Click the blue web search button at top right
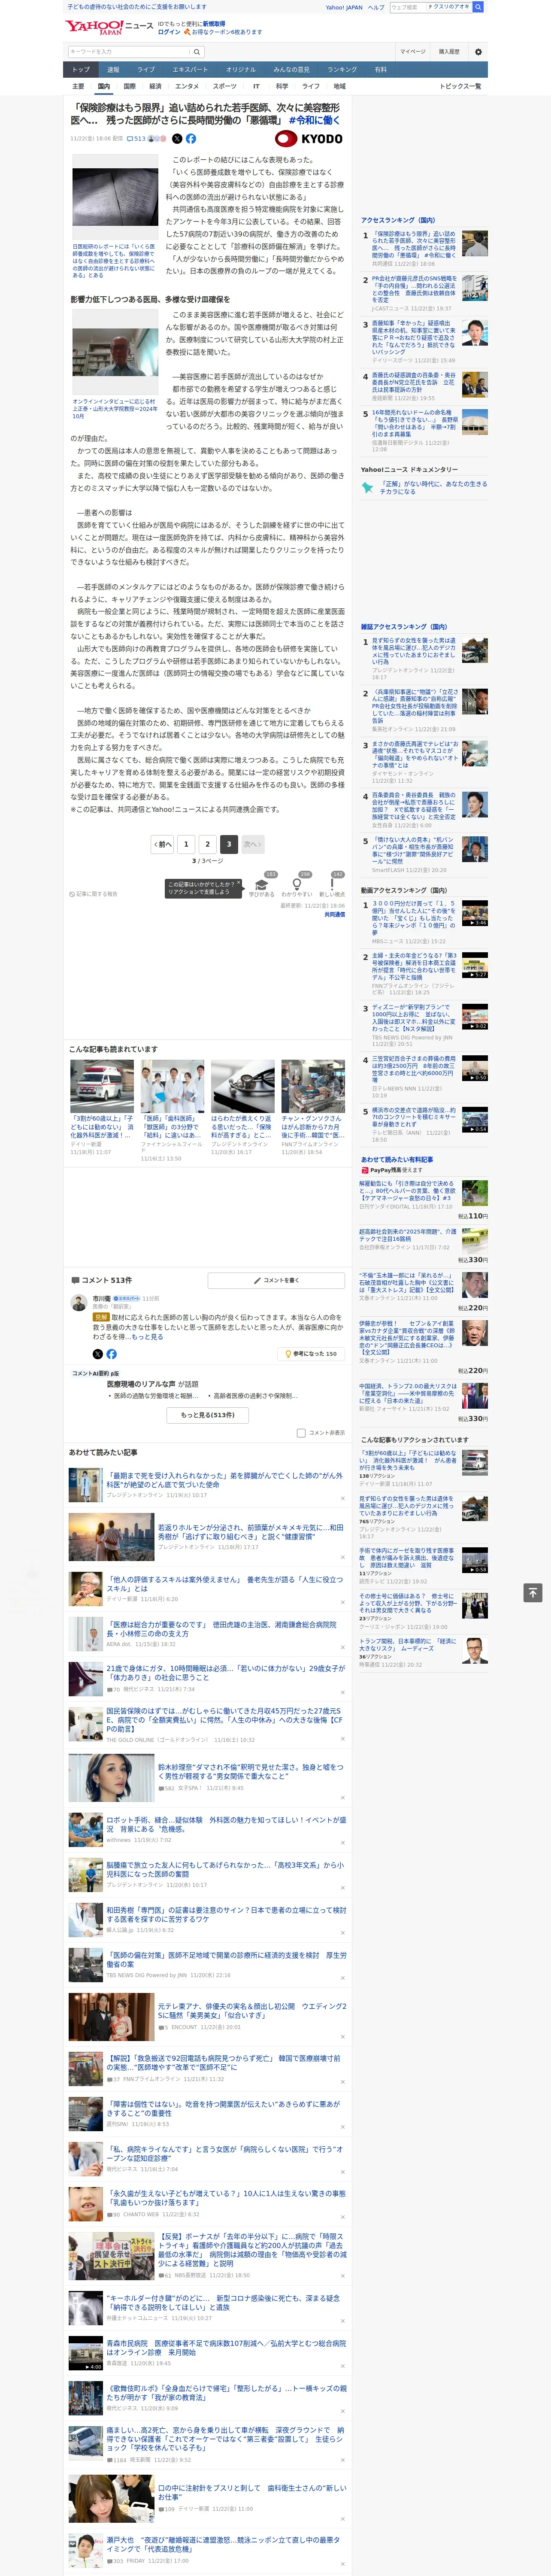This screenshot has width=551, height=2576. pos(478,7)
